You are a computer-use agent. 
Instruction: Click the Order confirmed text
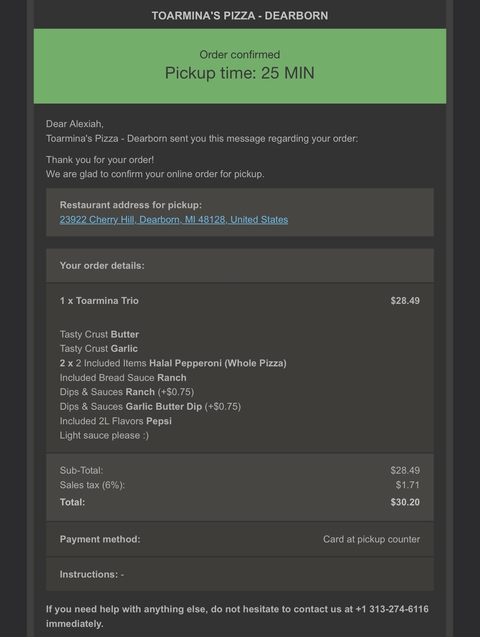[x=240, y=55]
